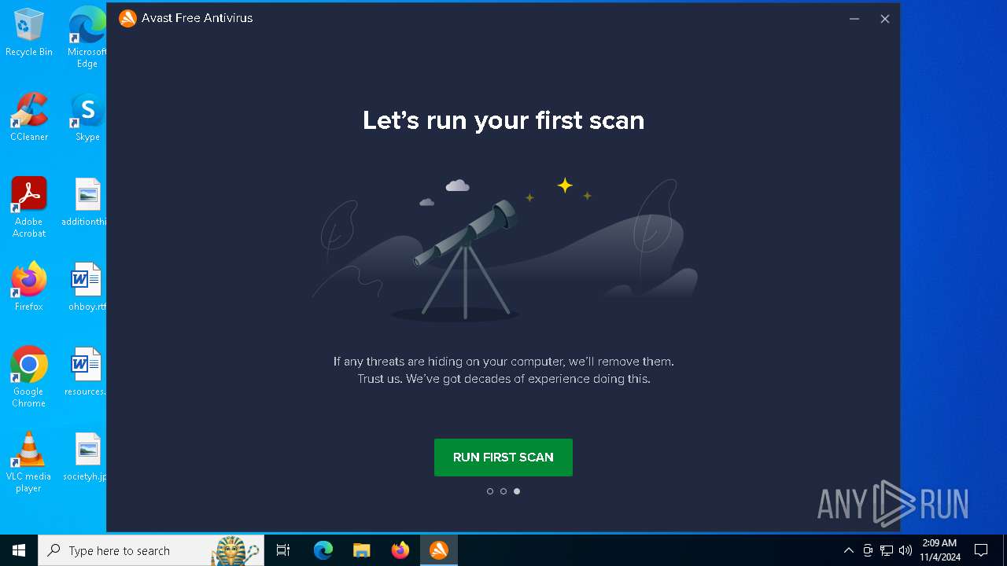The height and width of the screenshot is (566, 1007).
Task: Open the notification center icon
Action: click(x=981, y=550)
